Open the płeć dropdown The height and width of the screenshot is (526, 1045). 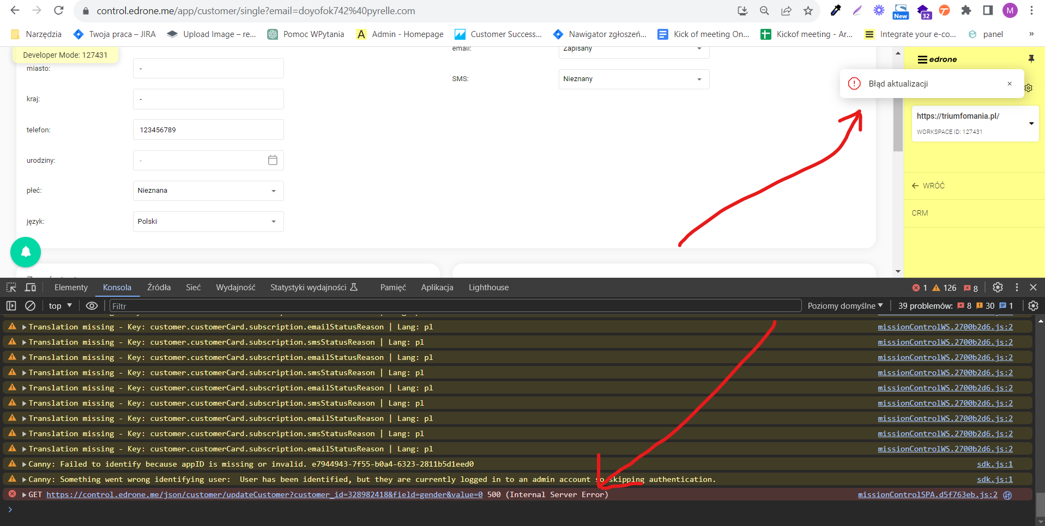[208, 191]
